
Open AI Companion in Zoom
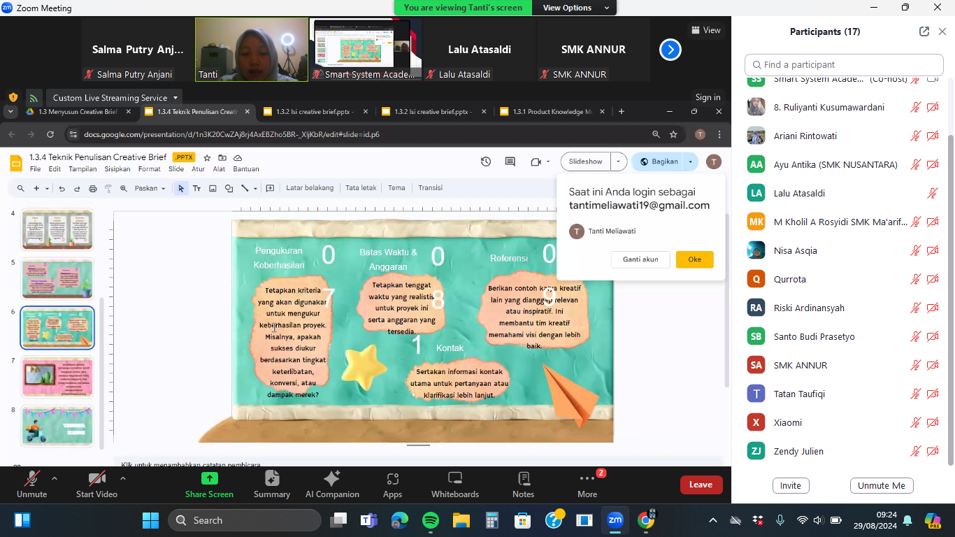332,485
